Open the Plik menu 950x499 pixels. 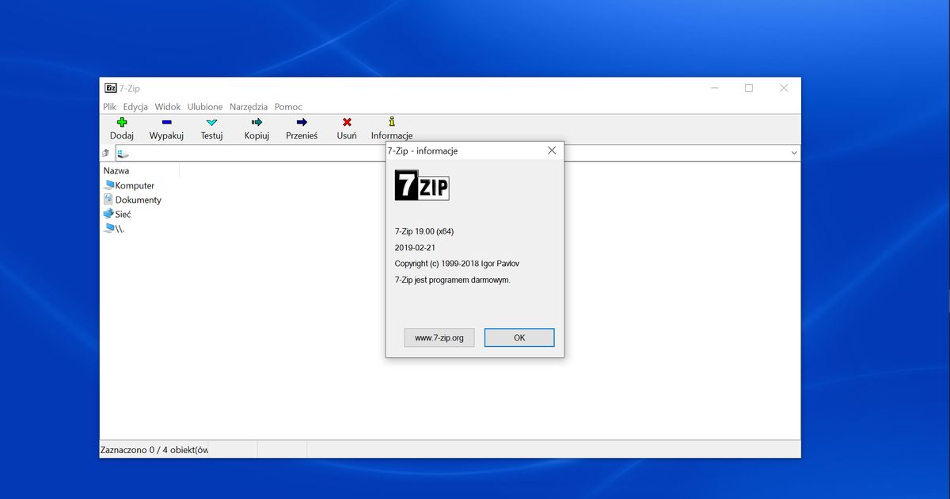click(x=108, y=106)
